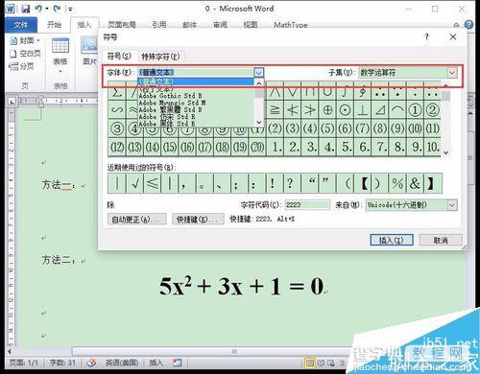The image size is (480, 374).
Task: Select the circled number ③ symbol
Action: pyautogui.click(x=117, y=129)
